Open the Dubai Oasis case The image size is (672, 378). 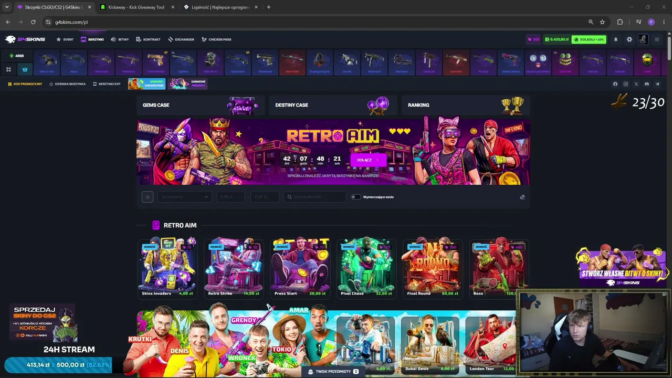click(x=429, y=344)
